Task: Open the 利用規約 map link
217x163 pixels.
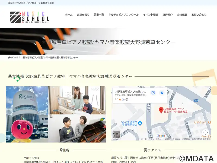Action: (186, 139)
